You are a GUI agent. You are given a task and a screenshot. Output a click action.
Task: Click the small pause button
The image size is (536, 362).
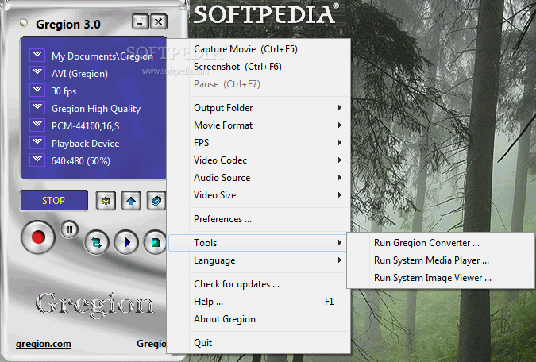(69, 229)
